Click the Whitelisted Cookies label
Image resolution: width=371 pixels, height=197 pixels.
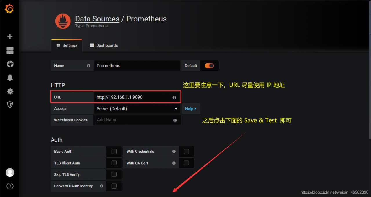click(x=71, y=120)
